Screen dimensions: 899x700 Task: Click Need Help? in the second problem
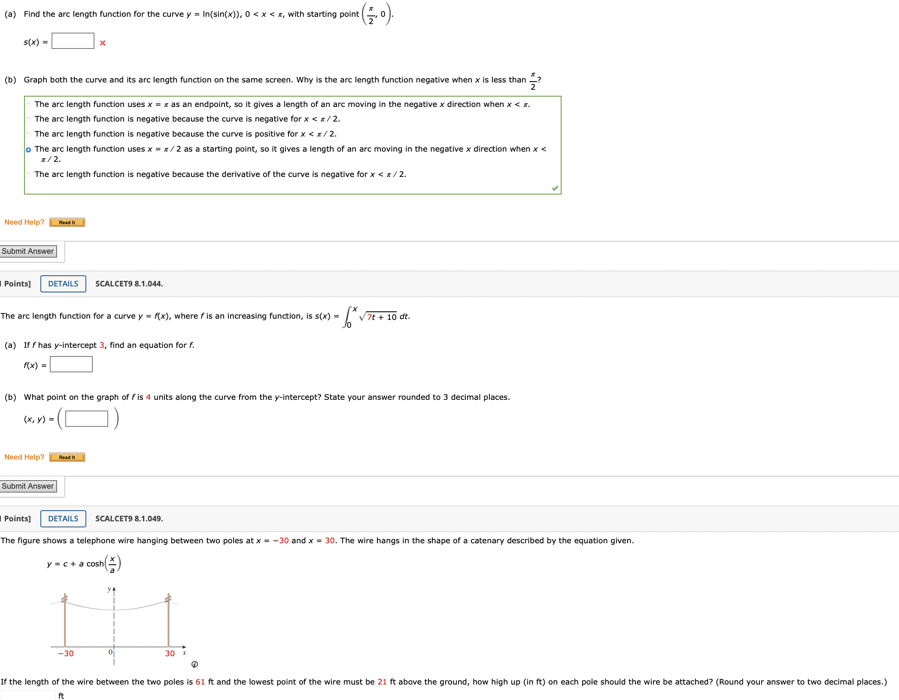(24, 457)
